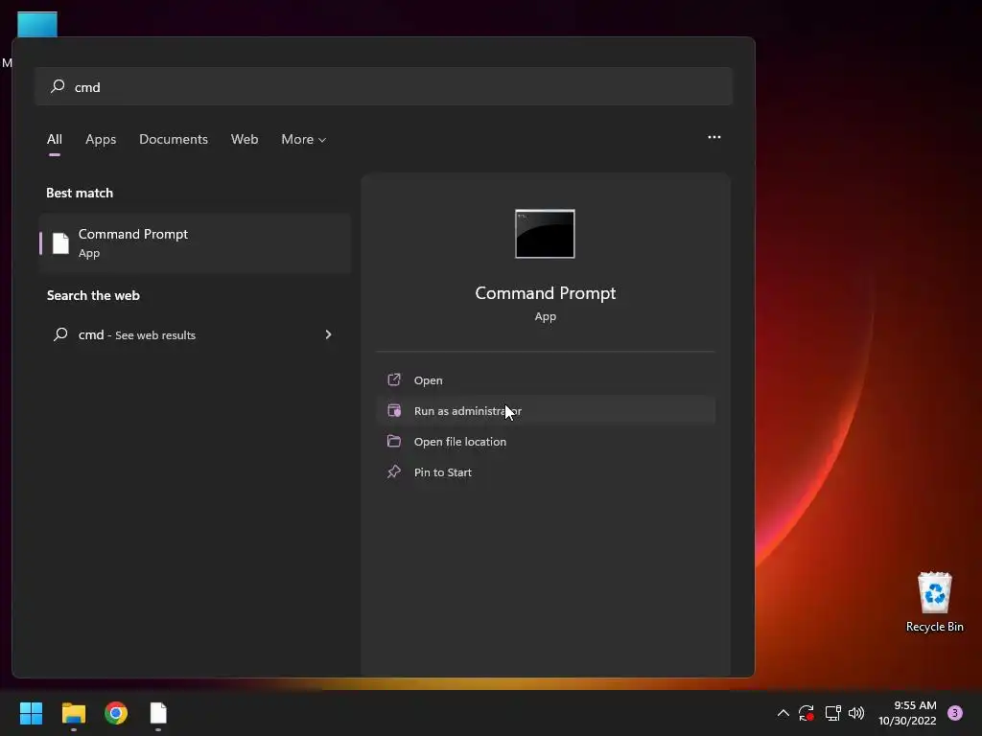Switch to the Web tab
Image resolution: width=982 pixels, height=736 pixels.
pyautogui.click(x=245, y=139)
